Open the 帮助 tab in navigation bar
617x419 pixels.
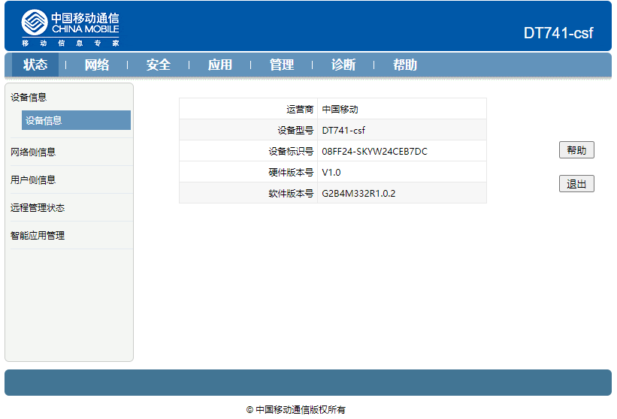[405, 65]
